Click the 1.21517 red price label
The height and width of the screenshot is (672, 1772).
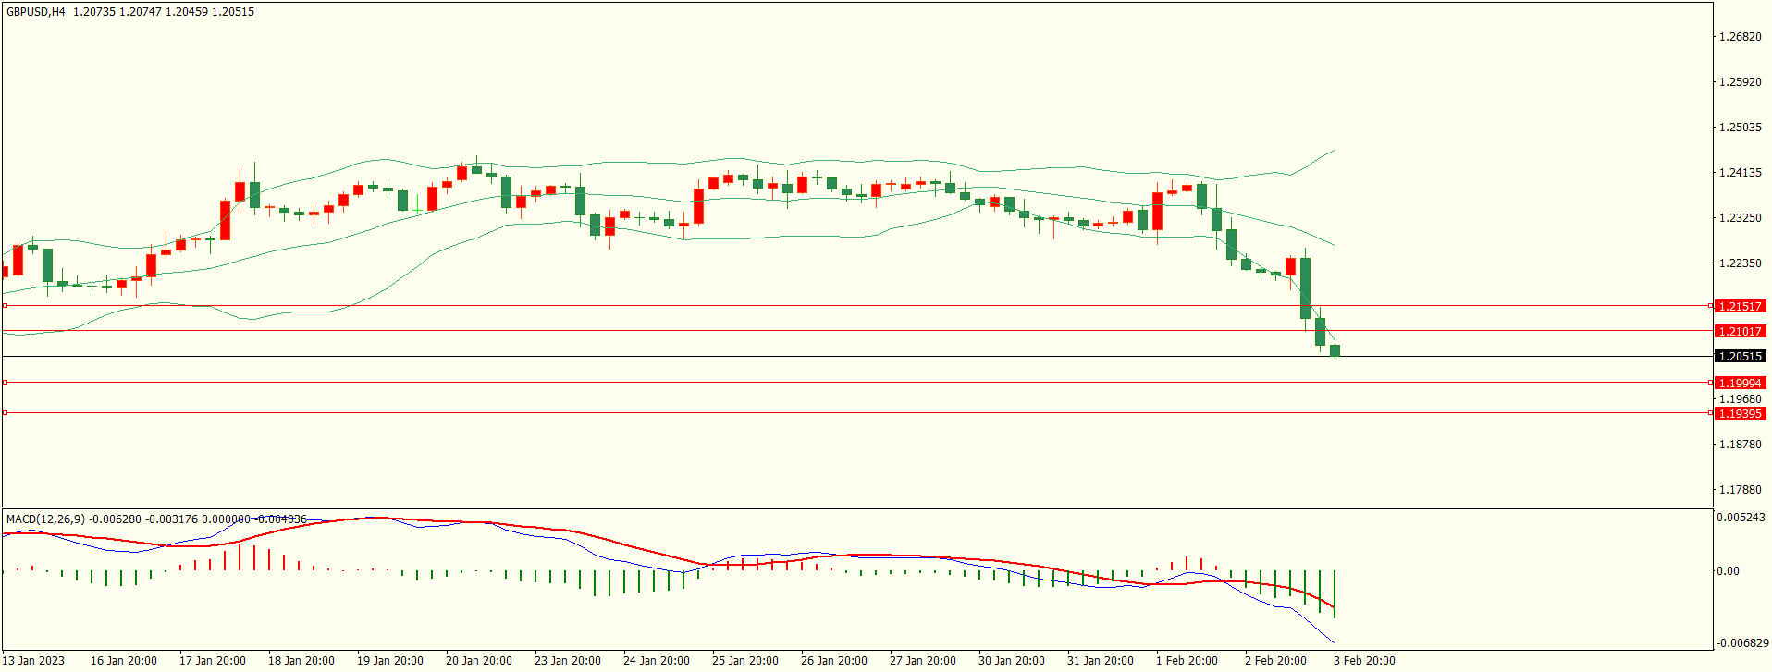click(1739, 306)
